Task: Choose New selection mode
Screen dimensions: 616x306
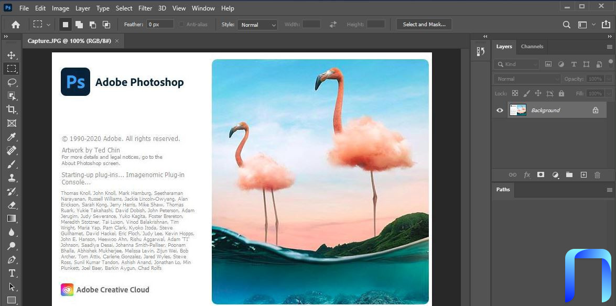Action: pyautogui.click(x=66, y=24)
